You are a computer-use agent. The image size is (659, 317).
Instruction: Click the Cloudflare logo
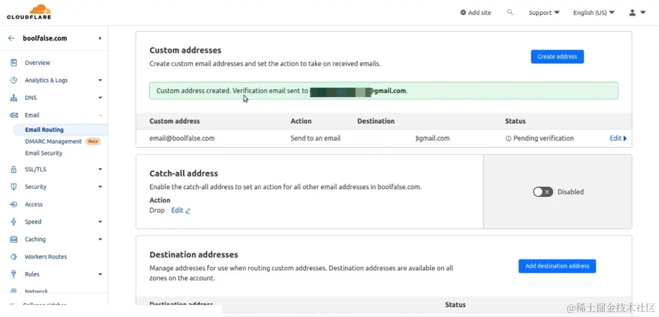tap(29, 12)
